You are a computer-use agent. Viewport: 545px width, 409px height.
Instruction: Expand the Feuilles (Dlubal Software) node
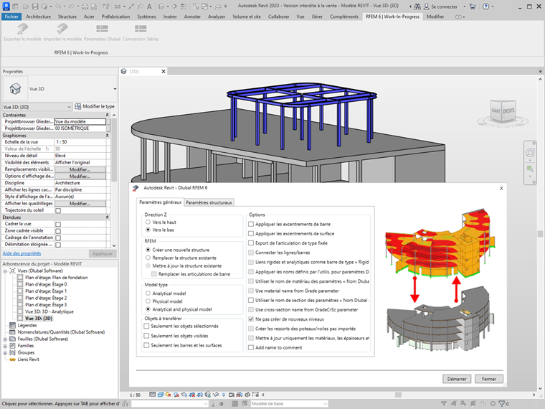pyautogui.click(x=5, y=339)
